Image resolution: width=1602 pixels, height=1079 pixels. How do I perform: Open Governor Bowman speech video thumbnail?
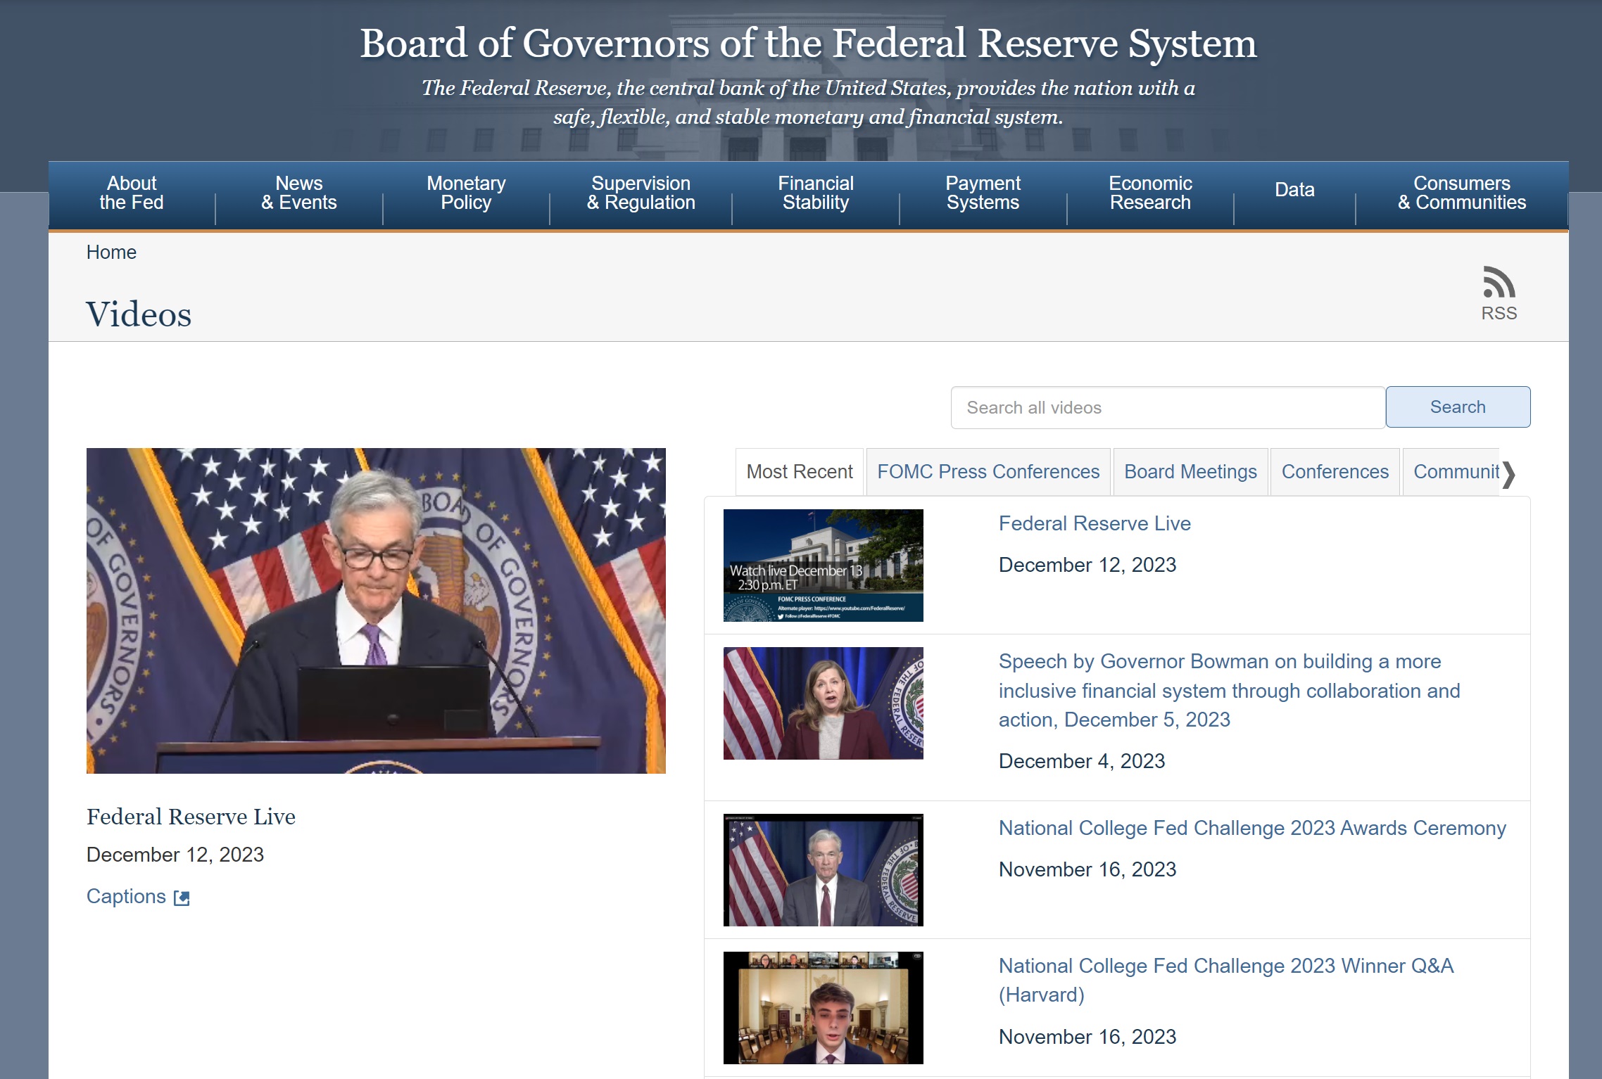[x=823, y=703]
